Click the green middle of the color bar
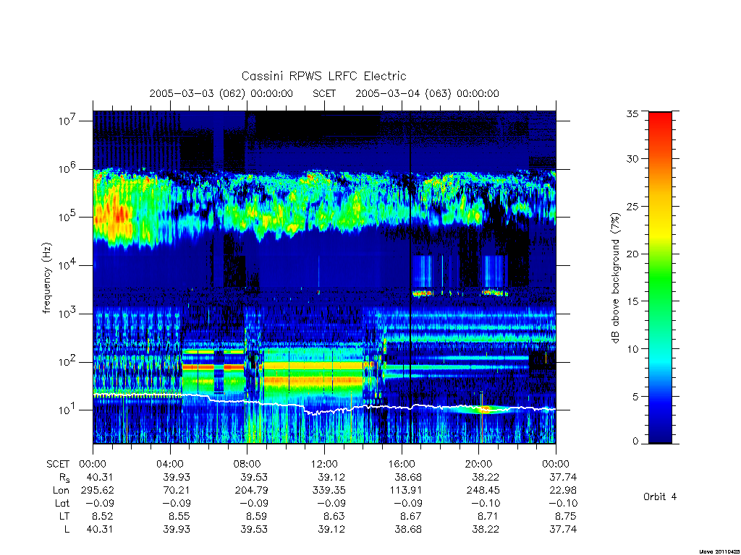Image resolution: width=741 pixels, height=555 pixels. pyautogui.click(x=660, y=278)
